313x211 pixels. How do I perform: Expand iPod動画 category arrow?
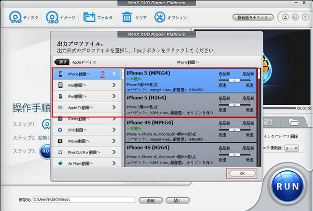point(114,96)
